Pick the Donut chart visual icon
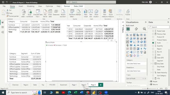 [141, 42]
